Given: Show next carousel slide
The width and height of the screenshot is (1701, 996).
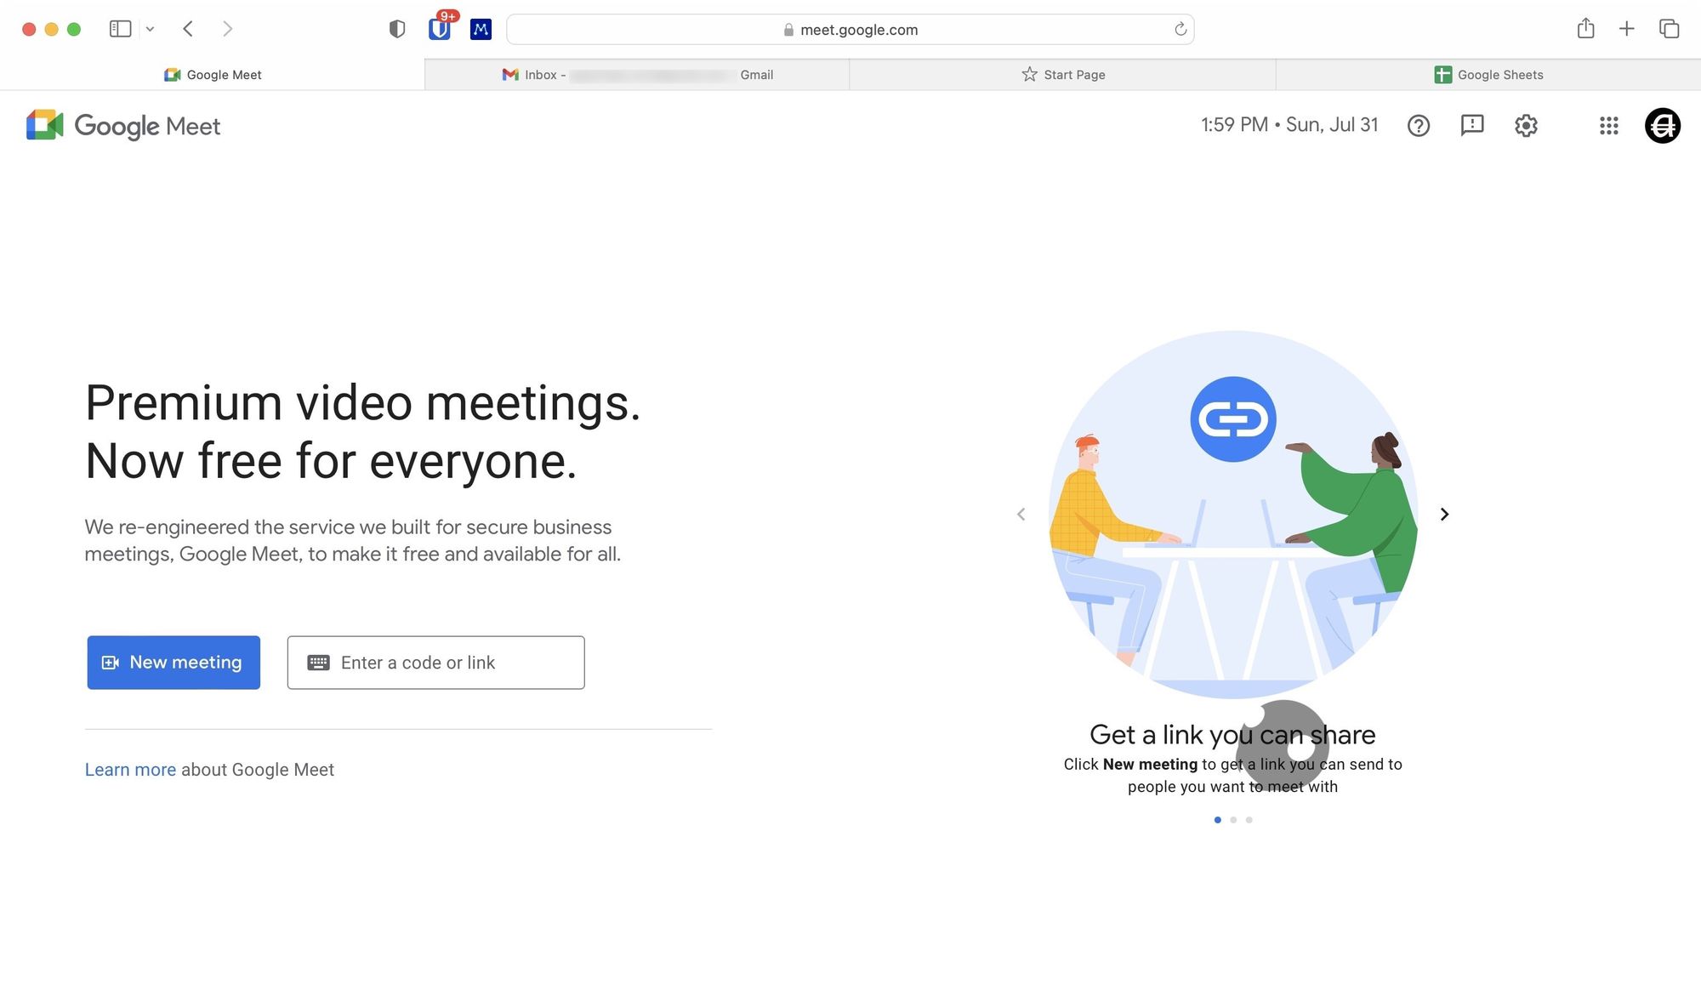Looking at the screenshot, I should pyautogui.click(x=1444, y=514).
